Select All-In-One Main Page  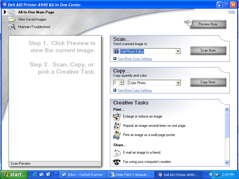click(x=36, y=12)
